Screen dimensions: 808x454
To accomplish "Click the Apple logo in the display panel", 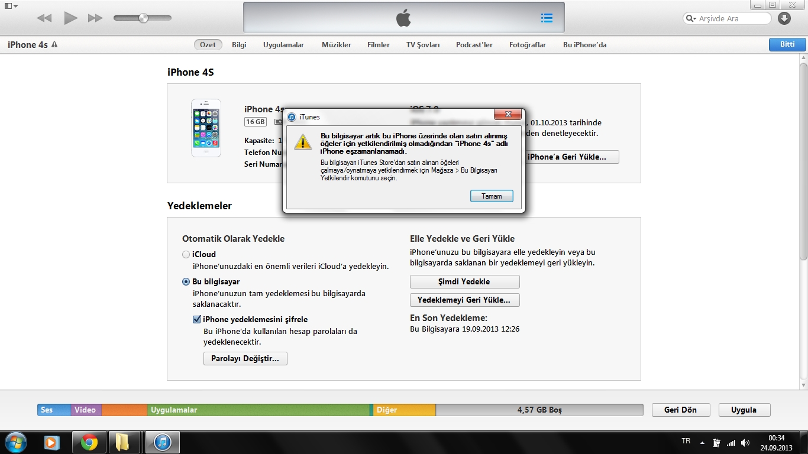I will coord(403,18).
